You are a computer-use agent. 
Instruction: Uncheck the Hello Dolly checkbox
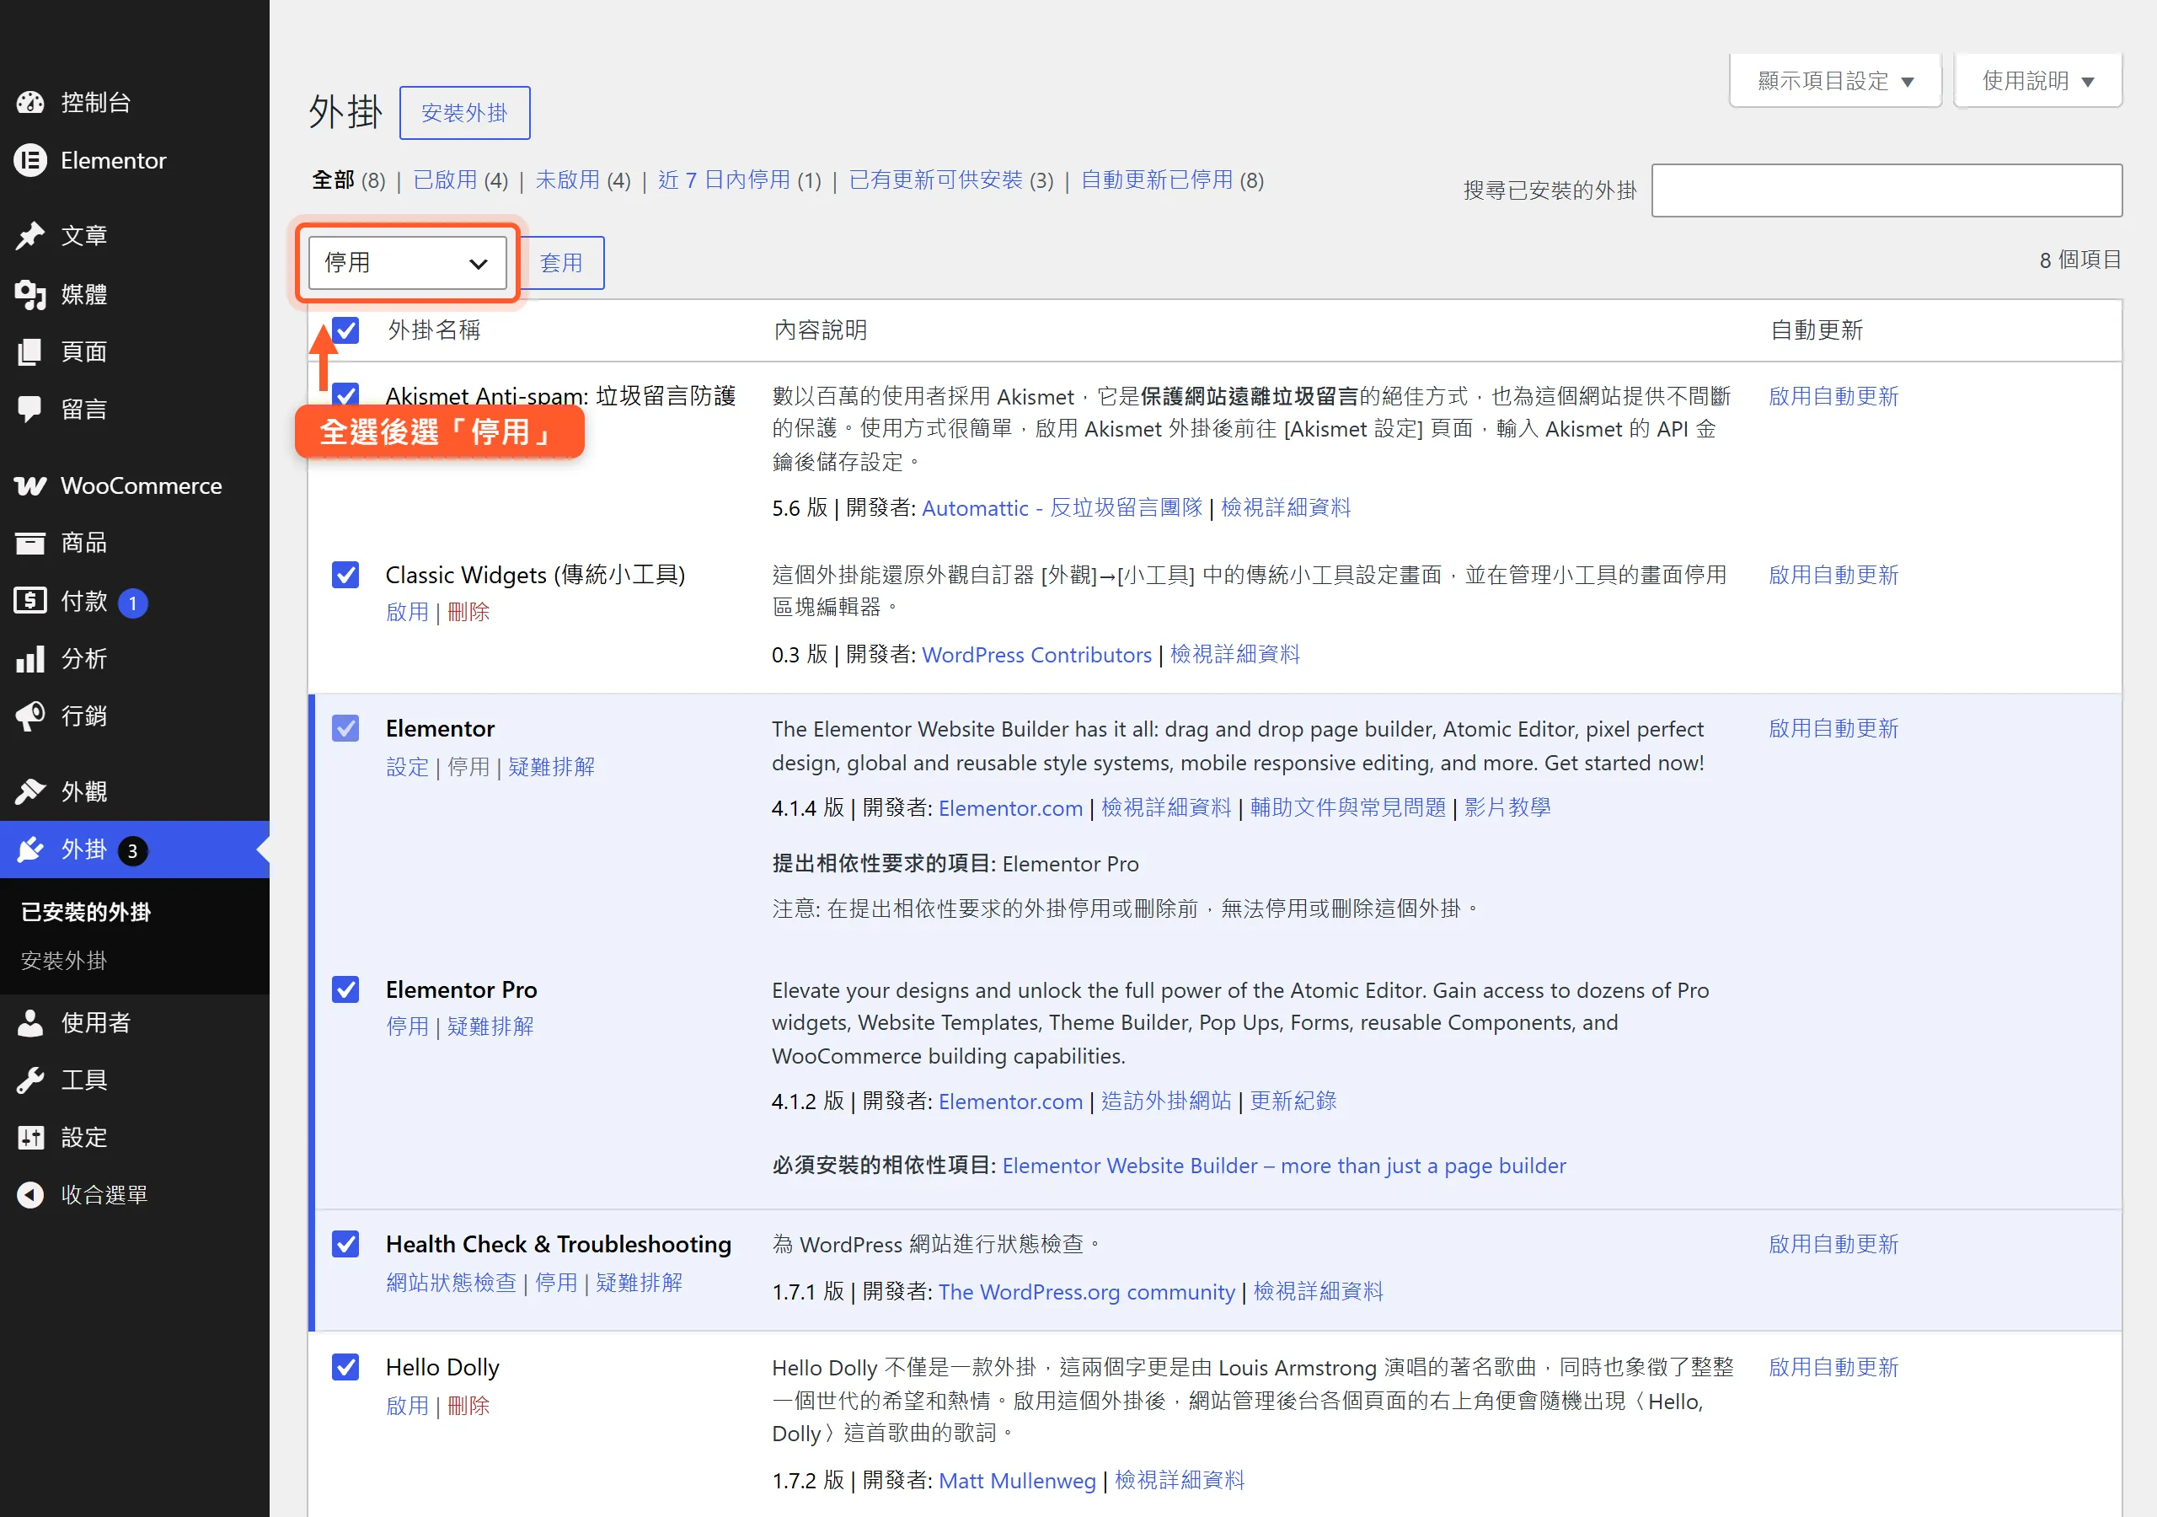pos(345,1368)
